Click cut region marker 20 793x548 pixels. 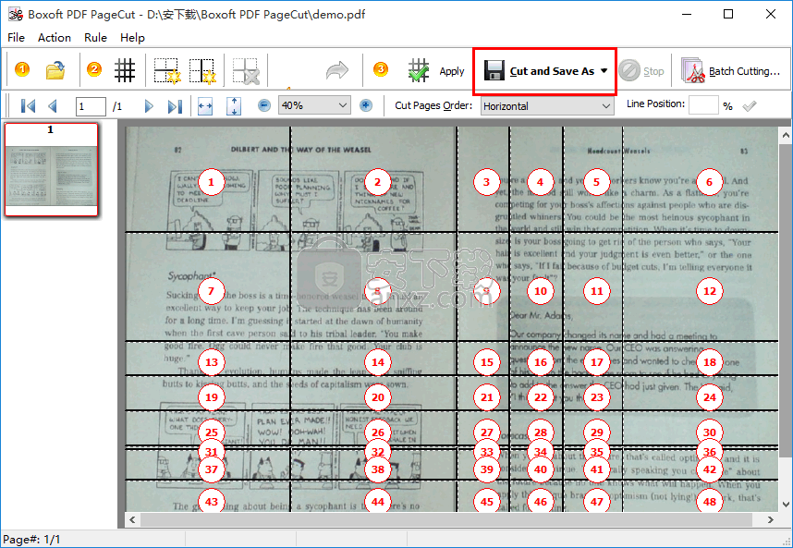(x=378, y=397)
